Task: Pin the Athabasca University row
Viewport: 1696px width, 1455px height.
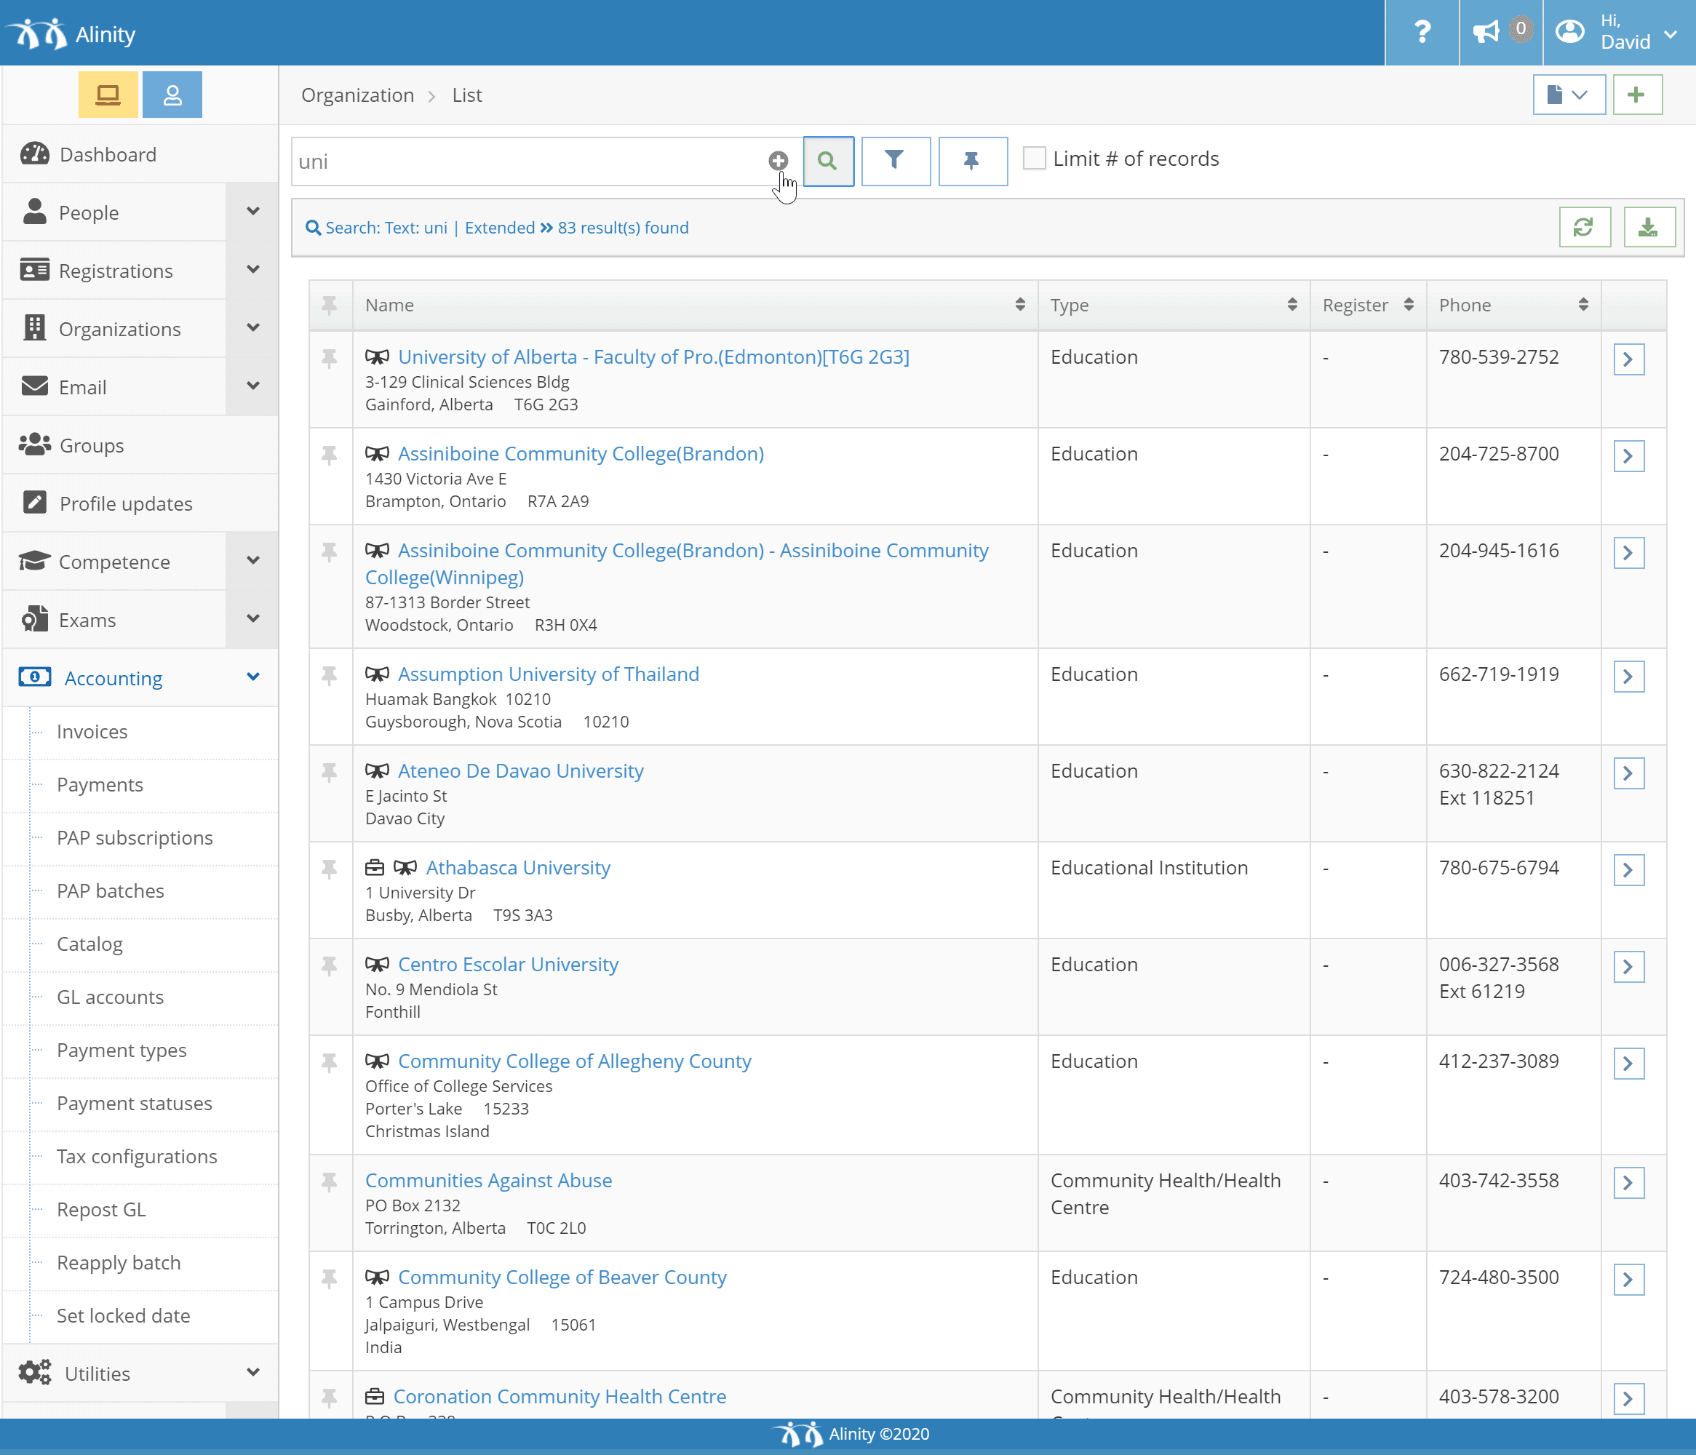Action: [x=329, y=869]
